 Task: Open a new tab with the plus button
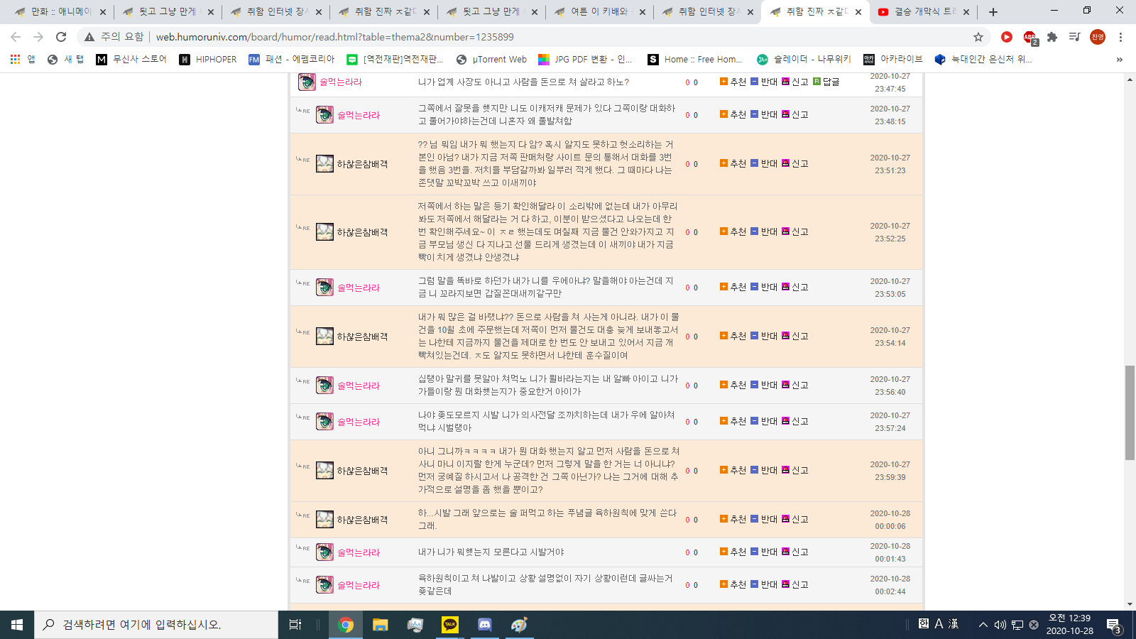click(x=993, y=12)
